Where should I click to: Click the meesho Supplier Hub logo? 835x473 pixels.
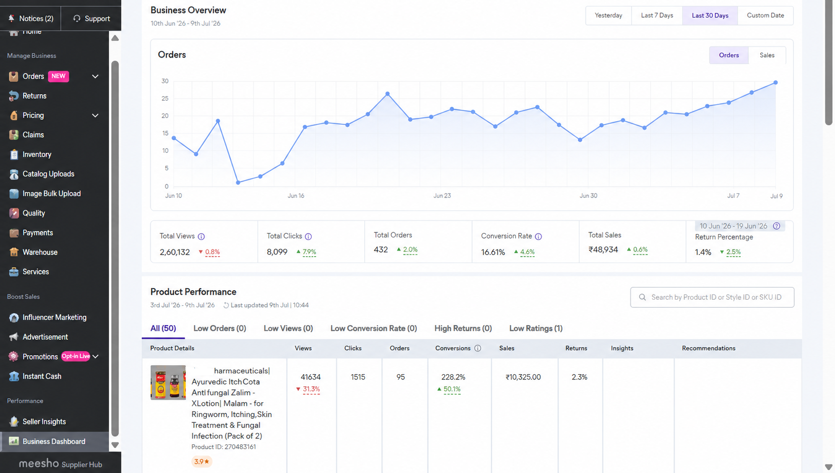[60, 463]
